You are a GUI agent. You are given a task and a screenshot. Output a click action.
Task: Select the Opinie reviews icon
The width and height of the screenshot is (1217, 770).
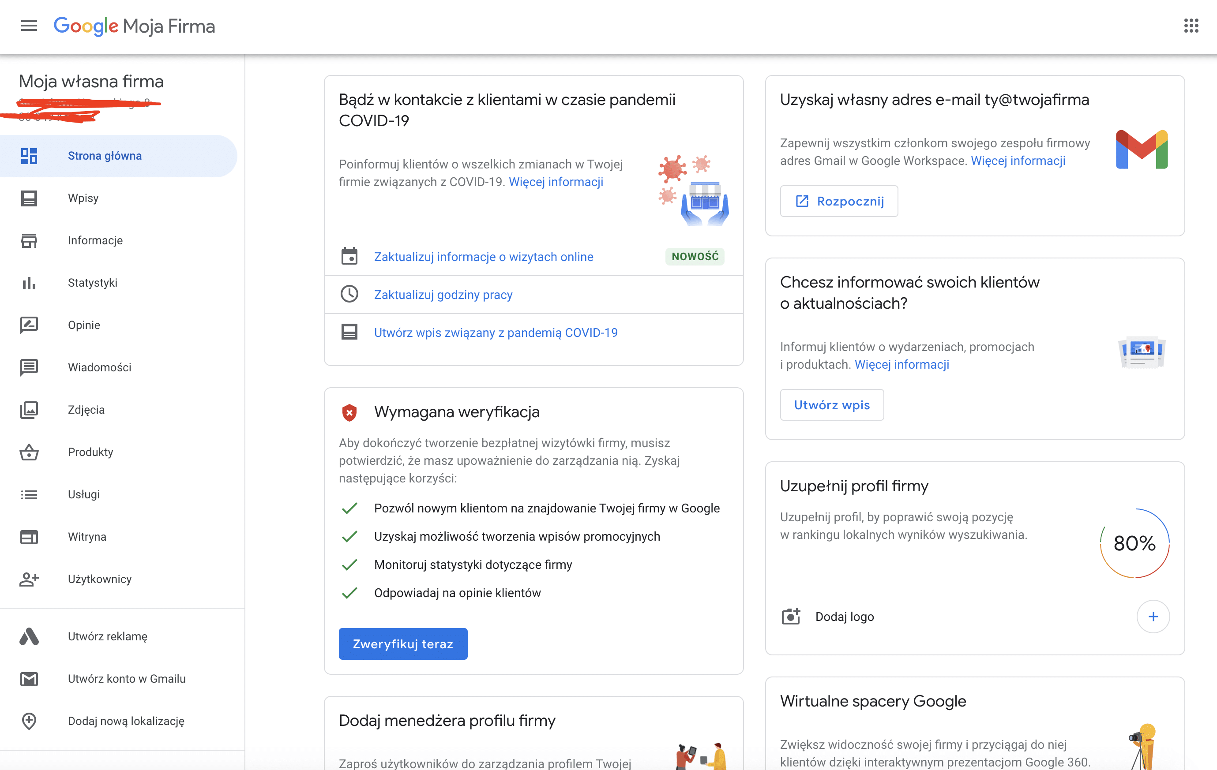pos(29,325)
